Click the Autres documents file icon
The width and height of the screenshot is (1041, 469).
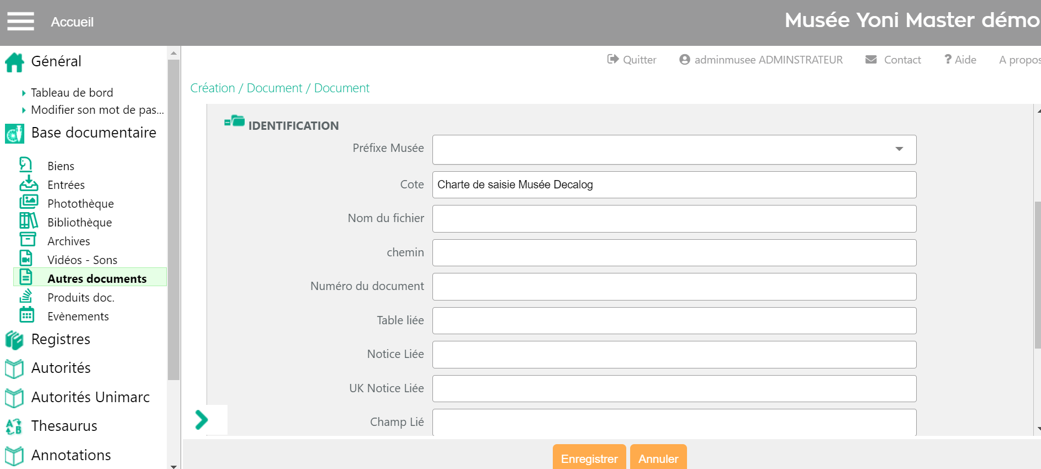[x=26, y=277]
